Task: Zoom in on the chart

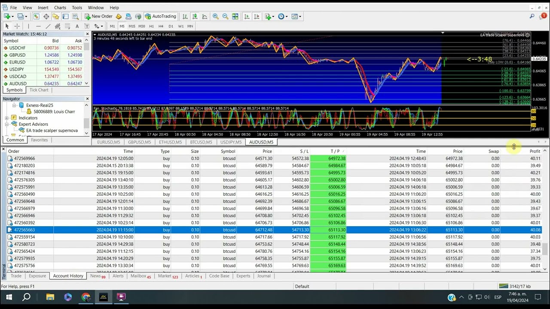Action: click(x=216, y=16)
